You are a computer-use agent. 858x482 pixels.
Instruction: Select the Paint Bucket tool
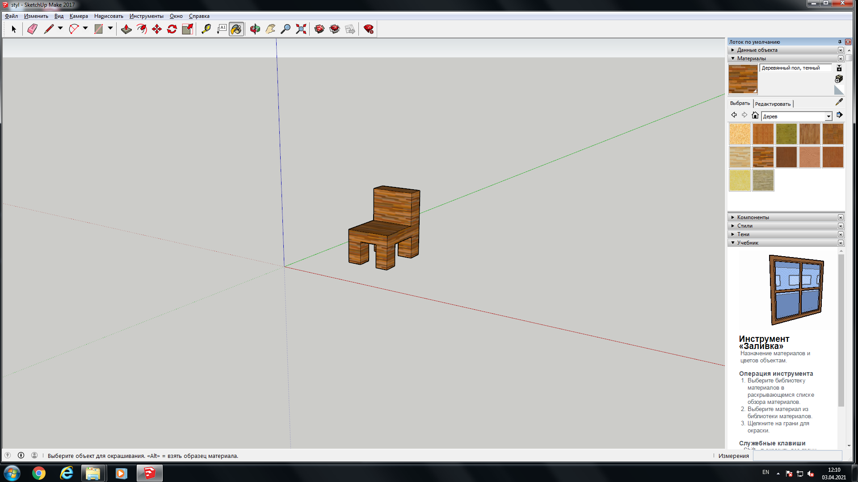point(236,29)
